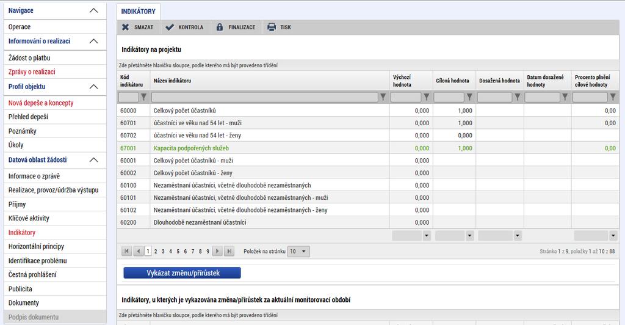Viewport: 625px width, 325px height.
Task: Click the Kód indikátoru filter field
Action: pyautogui.click(x=128, y=97)
